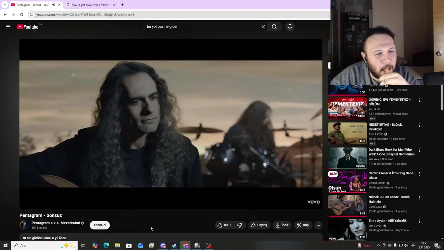Open the tab search dropdown arrow

point(4,5)
